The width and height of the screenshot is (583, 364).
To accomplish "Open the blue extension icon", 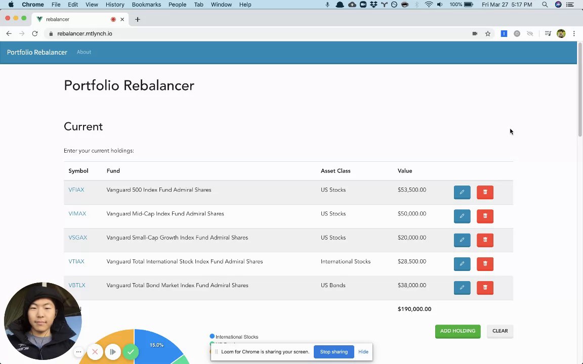I will coord(504,33).
